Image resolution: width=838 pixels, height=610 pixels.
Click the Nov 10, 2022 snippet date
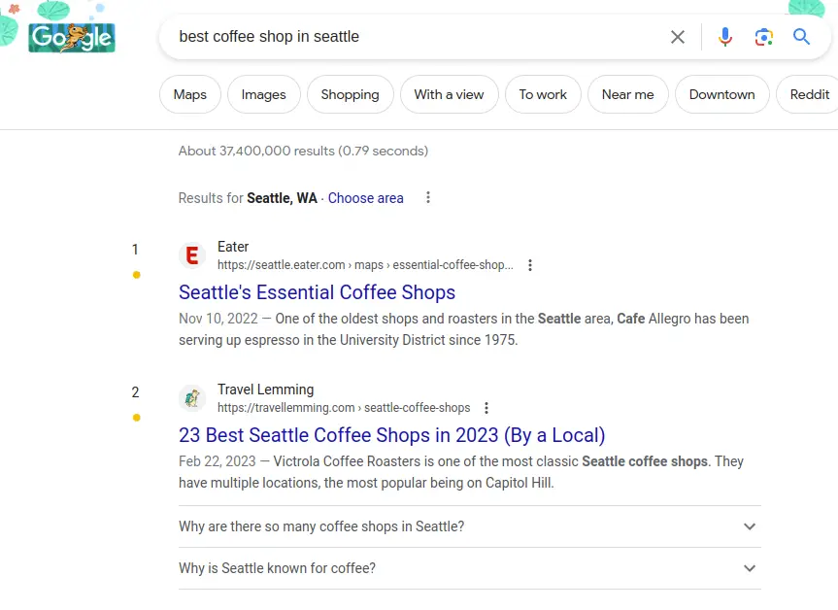click(218, 319)
